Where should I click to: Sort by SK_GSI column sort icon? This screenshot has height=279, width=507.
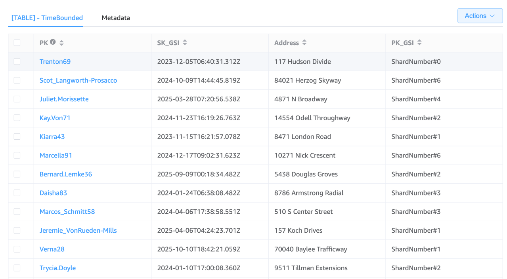coord(185,43)
